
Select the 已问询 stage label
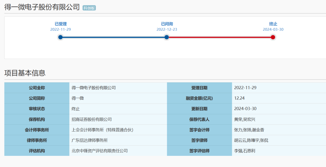click(167, 24)
